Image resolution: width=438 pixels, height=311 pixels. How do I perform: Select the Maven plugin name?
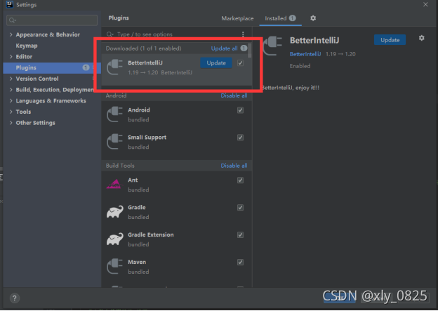click(x=137, y=262)
